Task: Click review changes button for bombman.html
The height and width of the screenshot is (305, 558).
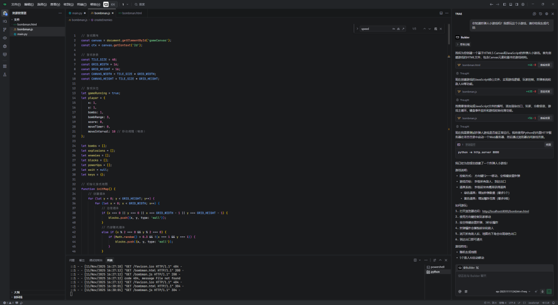Action: [545, 65]
